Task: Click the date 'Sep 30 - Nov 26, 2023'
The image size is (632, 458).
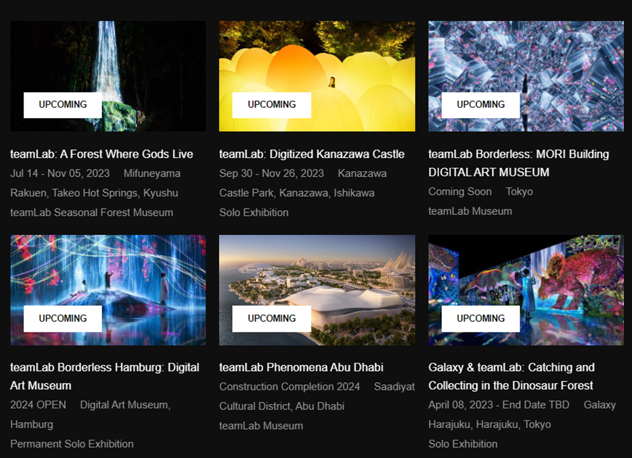Action: (272, 173)
